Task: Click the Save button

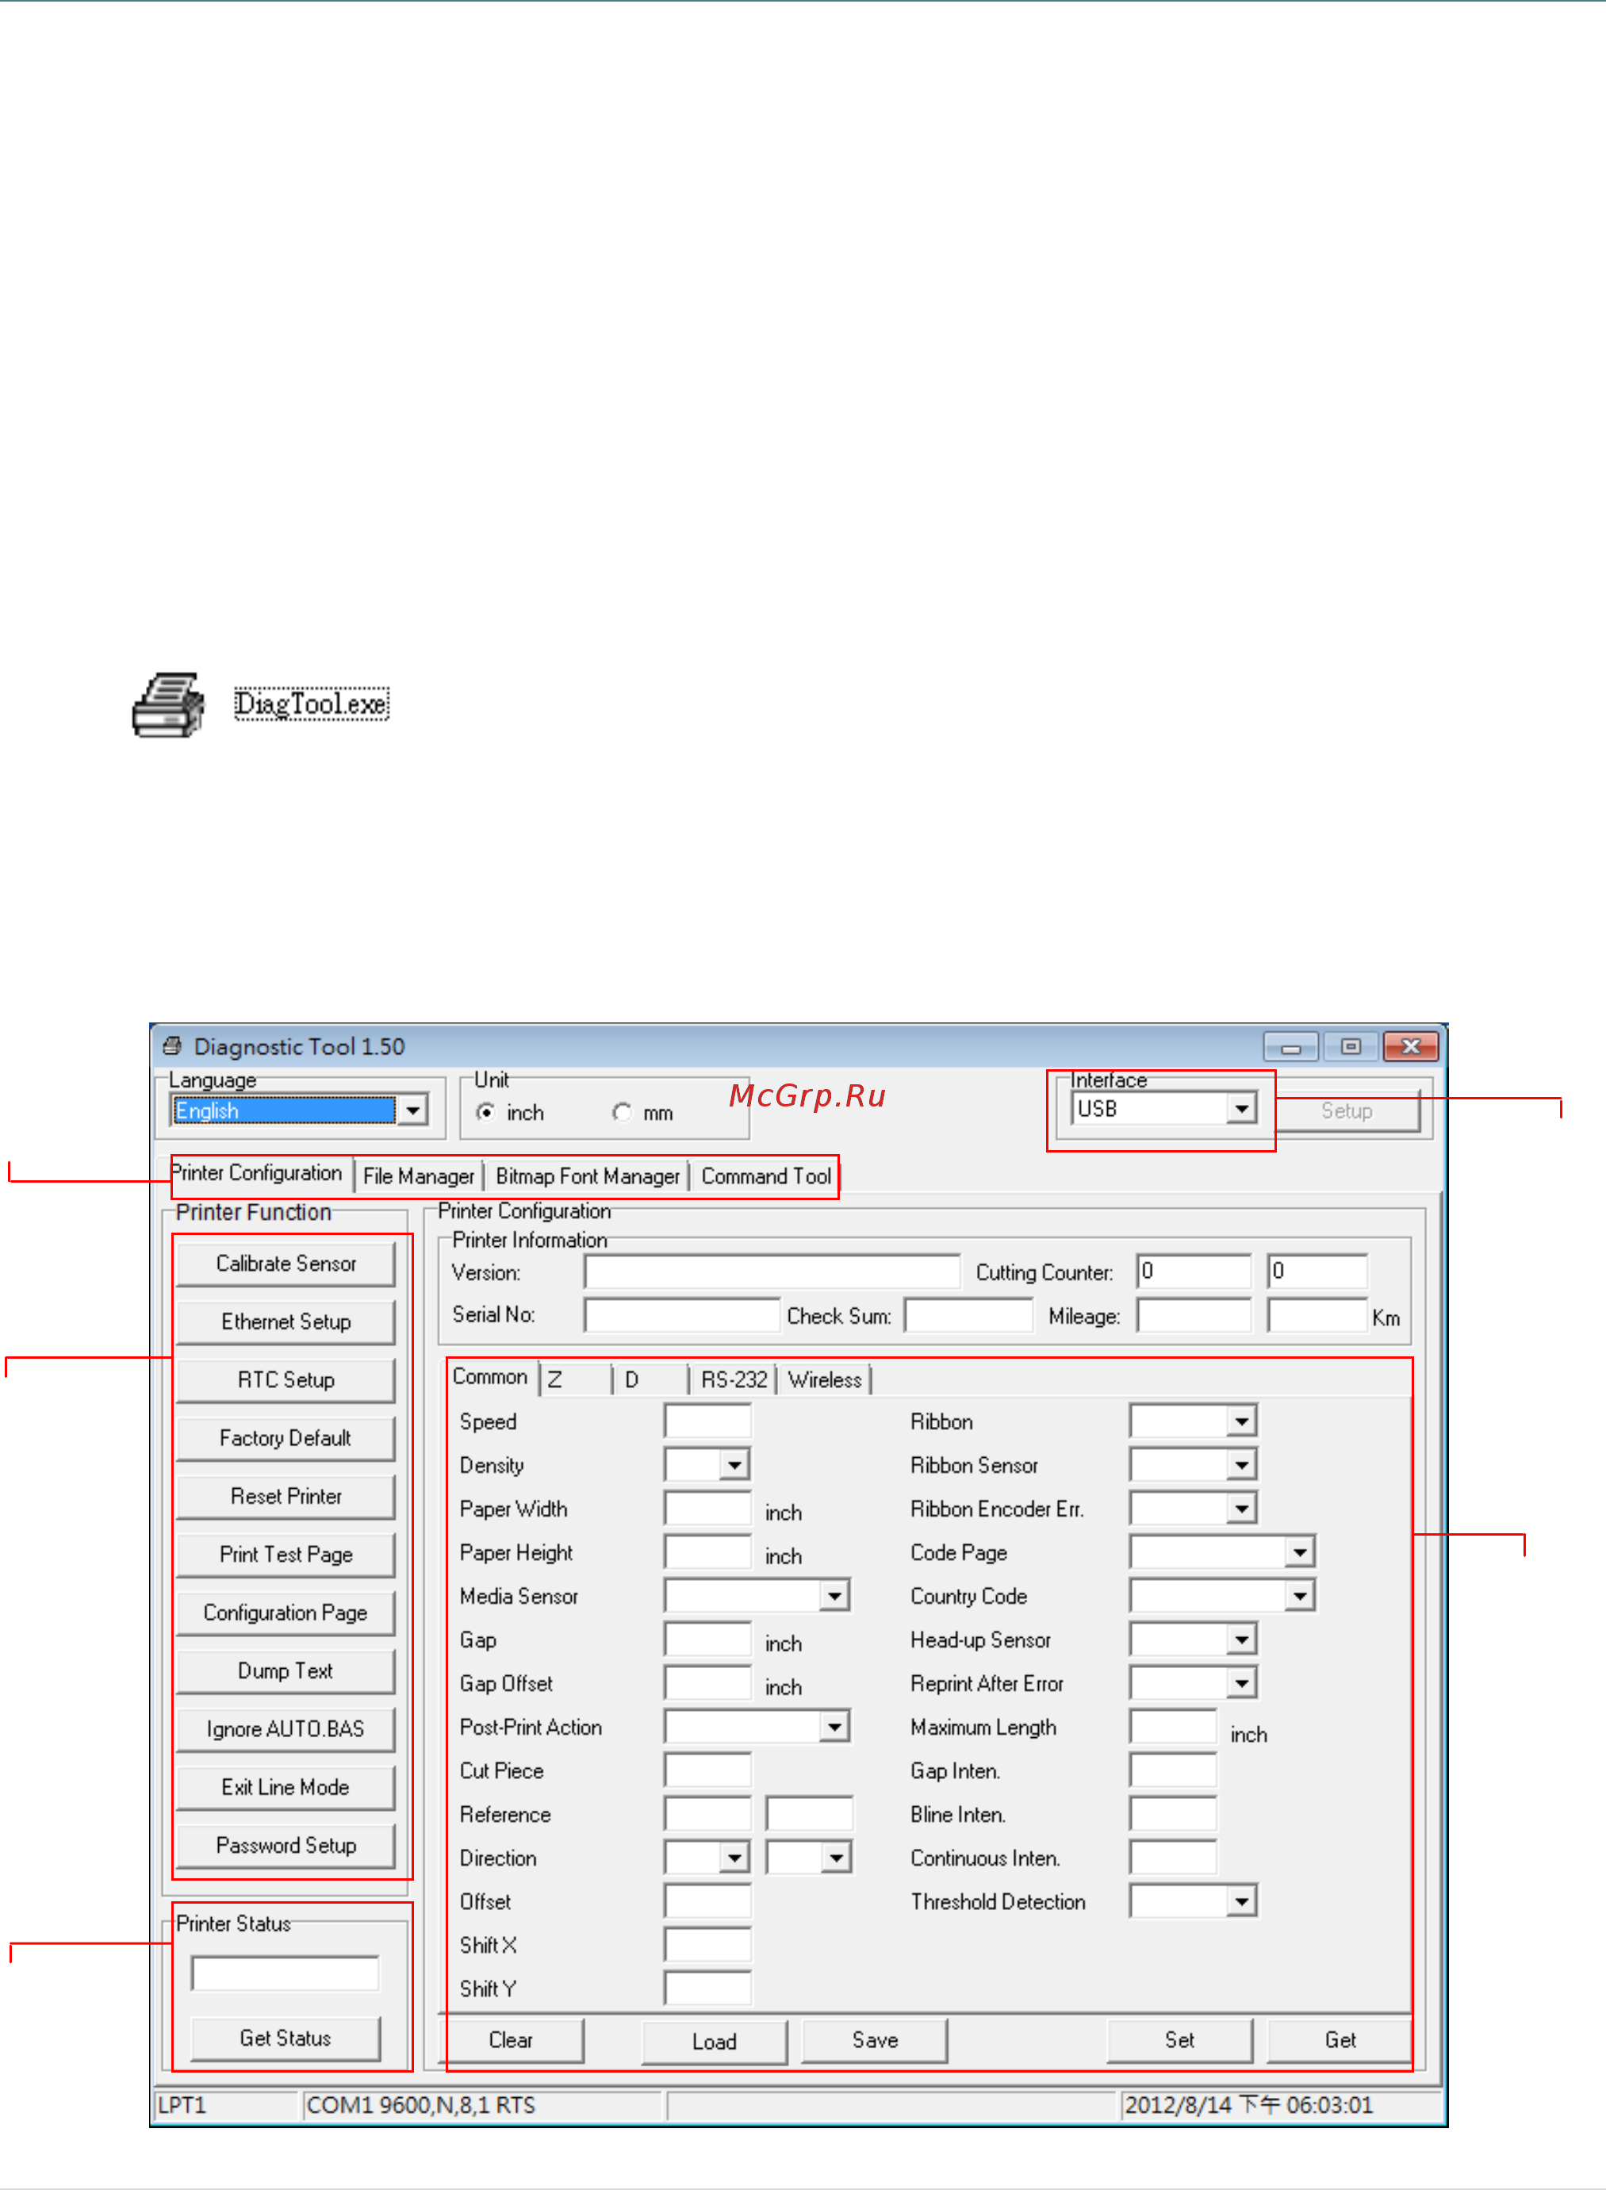Action: [875, 2040]
